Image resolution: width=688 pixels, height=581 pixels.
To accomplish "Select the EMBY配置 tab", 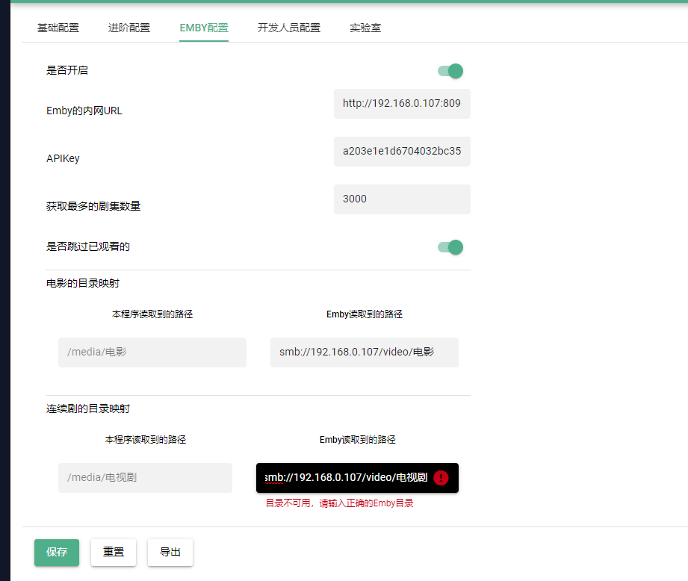I will pyautogui.click(x=203, y=28).
